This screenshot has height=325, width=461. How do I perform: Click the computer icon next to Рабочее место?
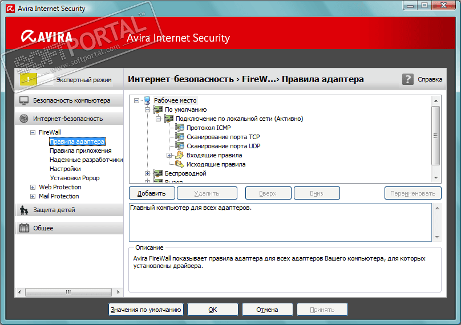(147, 100)
